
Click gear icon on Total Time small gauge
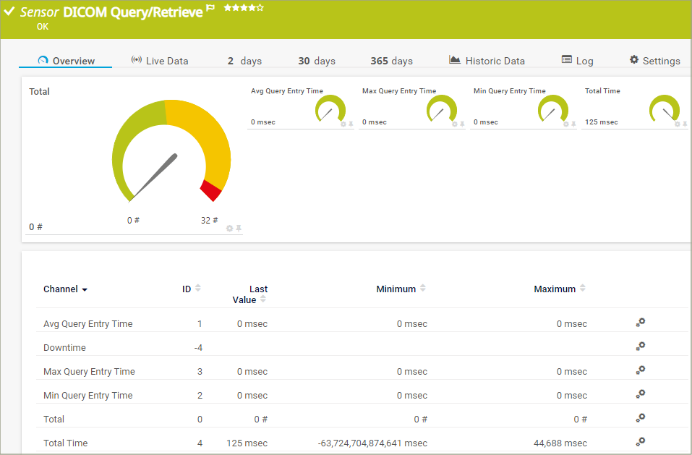[x=678, y=124]
